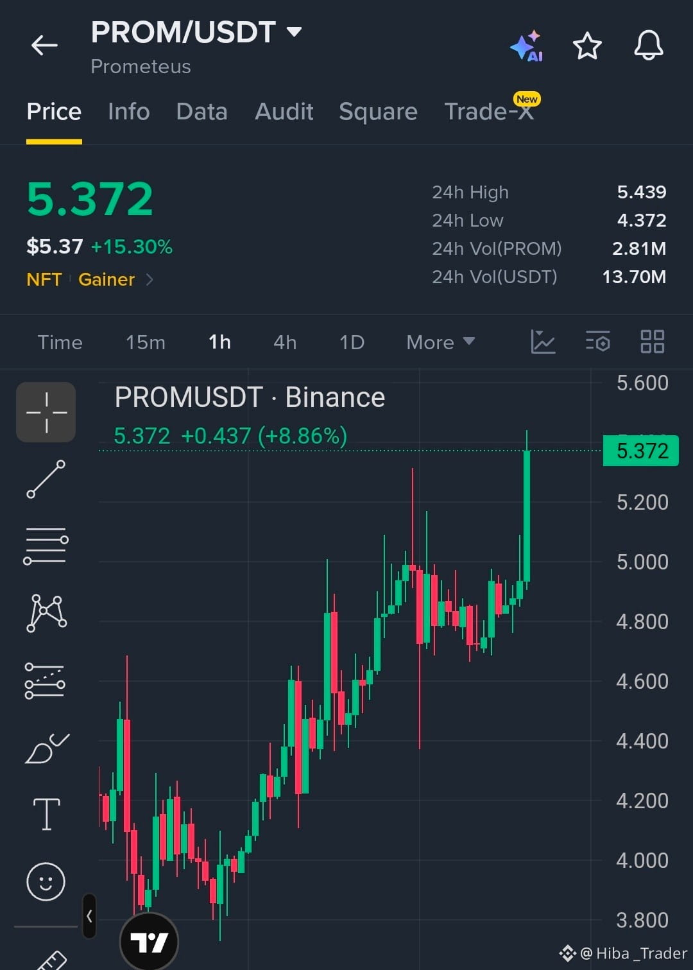Viewport: 693px width, 970px height.
Task: Switch to the Price tab
Action: 54,112
